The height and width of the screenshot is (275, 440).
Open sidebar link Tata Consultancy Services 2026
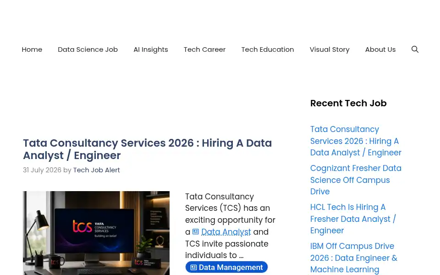356,141
